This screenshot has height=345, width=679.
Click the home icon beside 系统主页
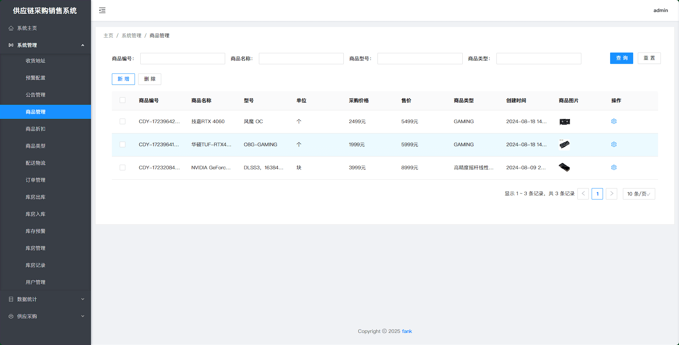pos(11,28)
